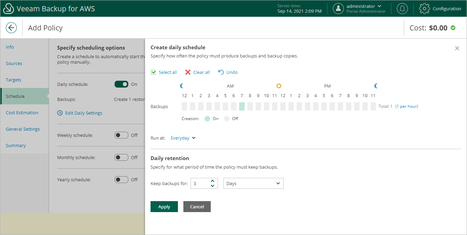Close the Create daily schedule panel
Screen dimensions: 467x235
point(457,48)
